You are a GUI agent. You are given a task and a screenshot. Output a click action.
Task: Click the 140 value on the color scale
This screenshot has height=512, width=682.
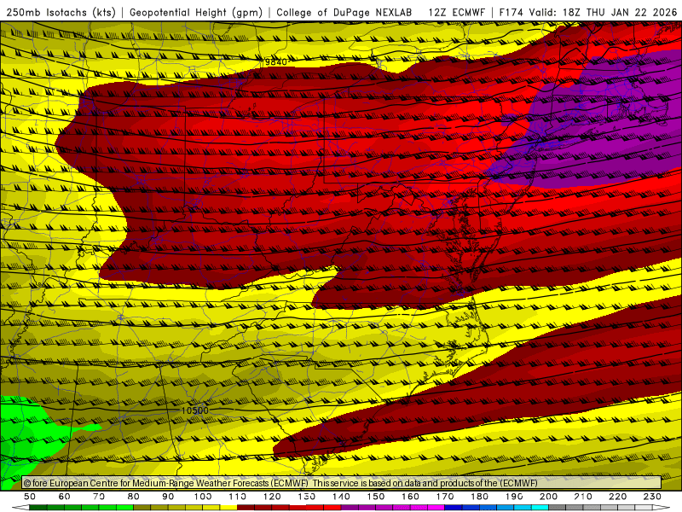coord(341,497)
